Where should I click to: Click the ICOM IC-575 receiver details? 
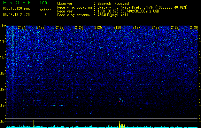pyautogui.click(x=128, y=11)
